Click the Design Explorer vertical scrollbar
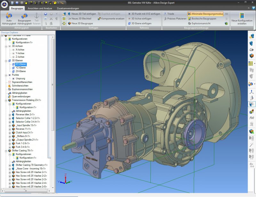 click(52, 85)
